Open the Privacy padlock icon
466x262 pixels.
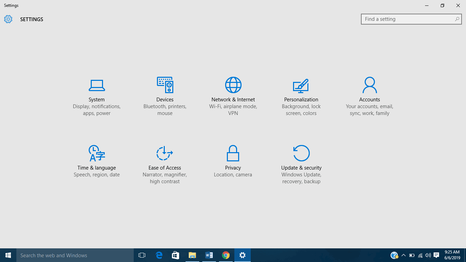[233, 153]
